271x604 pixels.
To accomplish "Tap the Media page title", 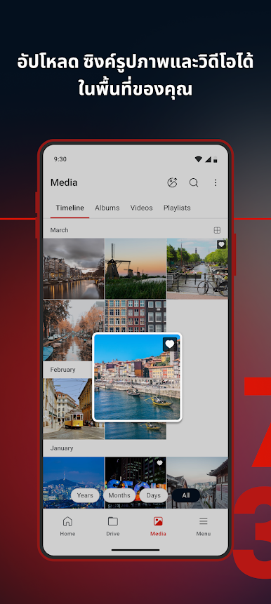I will [64, 182].
